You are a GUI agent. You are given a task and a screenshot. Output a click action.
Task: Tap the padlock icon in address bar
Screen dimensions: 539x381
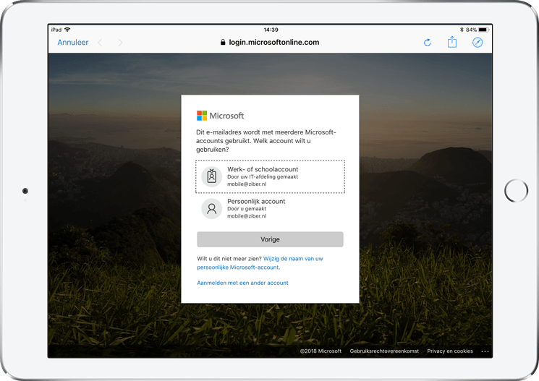pos(223,42)
